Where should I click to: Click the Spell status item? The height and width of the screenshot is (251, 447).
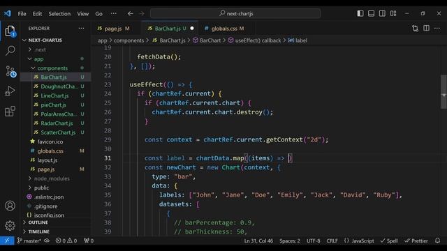pyautogui.click(x=389, y=241)
